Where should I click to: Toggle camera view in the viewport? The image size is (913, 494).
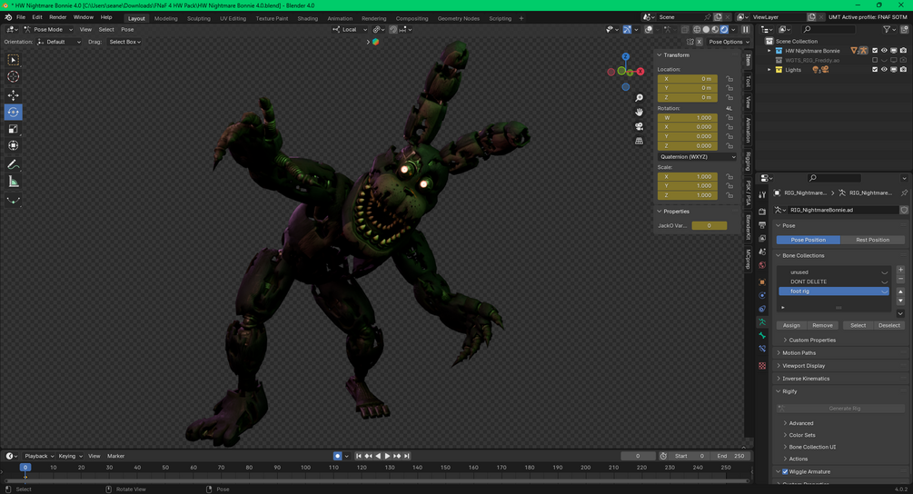tap(640, 126)
